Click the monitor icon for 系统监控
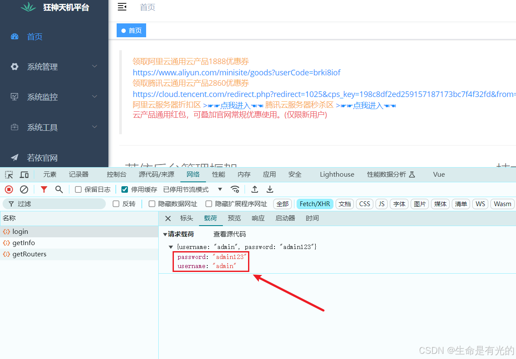This screenshot has height=359, width=516. (x=14, y=97)
